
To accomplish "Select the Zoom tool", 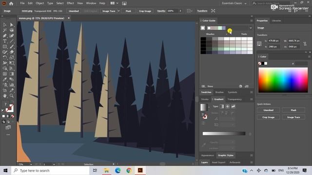I will (12, 96).
